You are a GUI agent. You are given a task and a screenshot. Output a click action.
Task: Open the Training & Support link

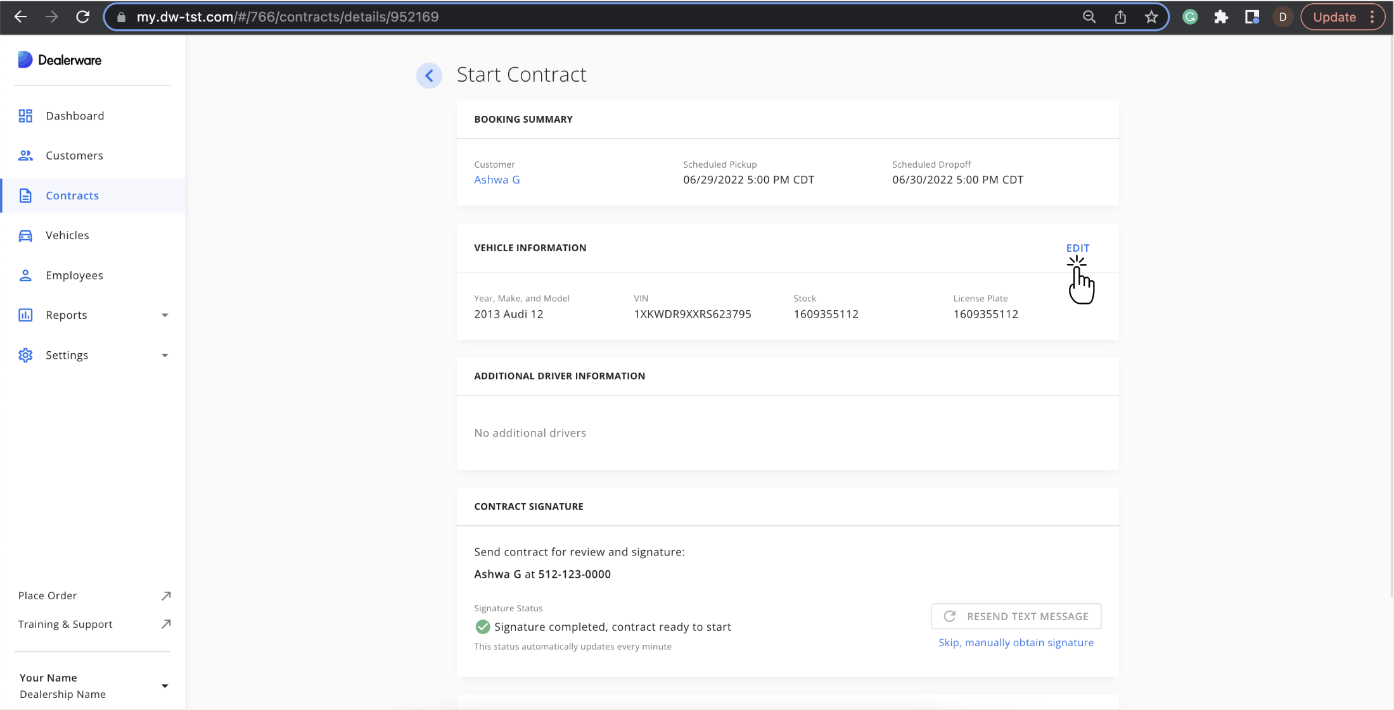coord(65,624)
